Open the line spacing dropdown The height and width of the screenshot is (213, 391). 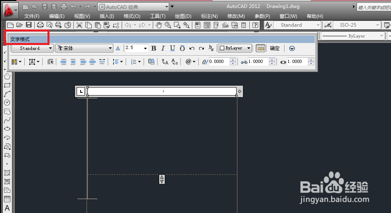point(117,62)
